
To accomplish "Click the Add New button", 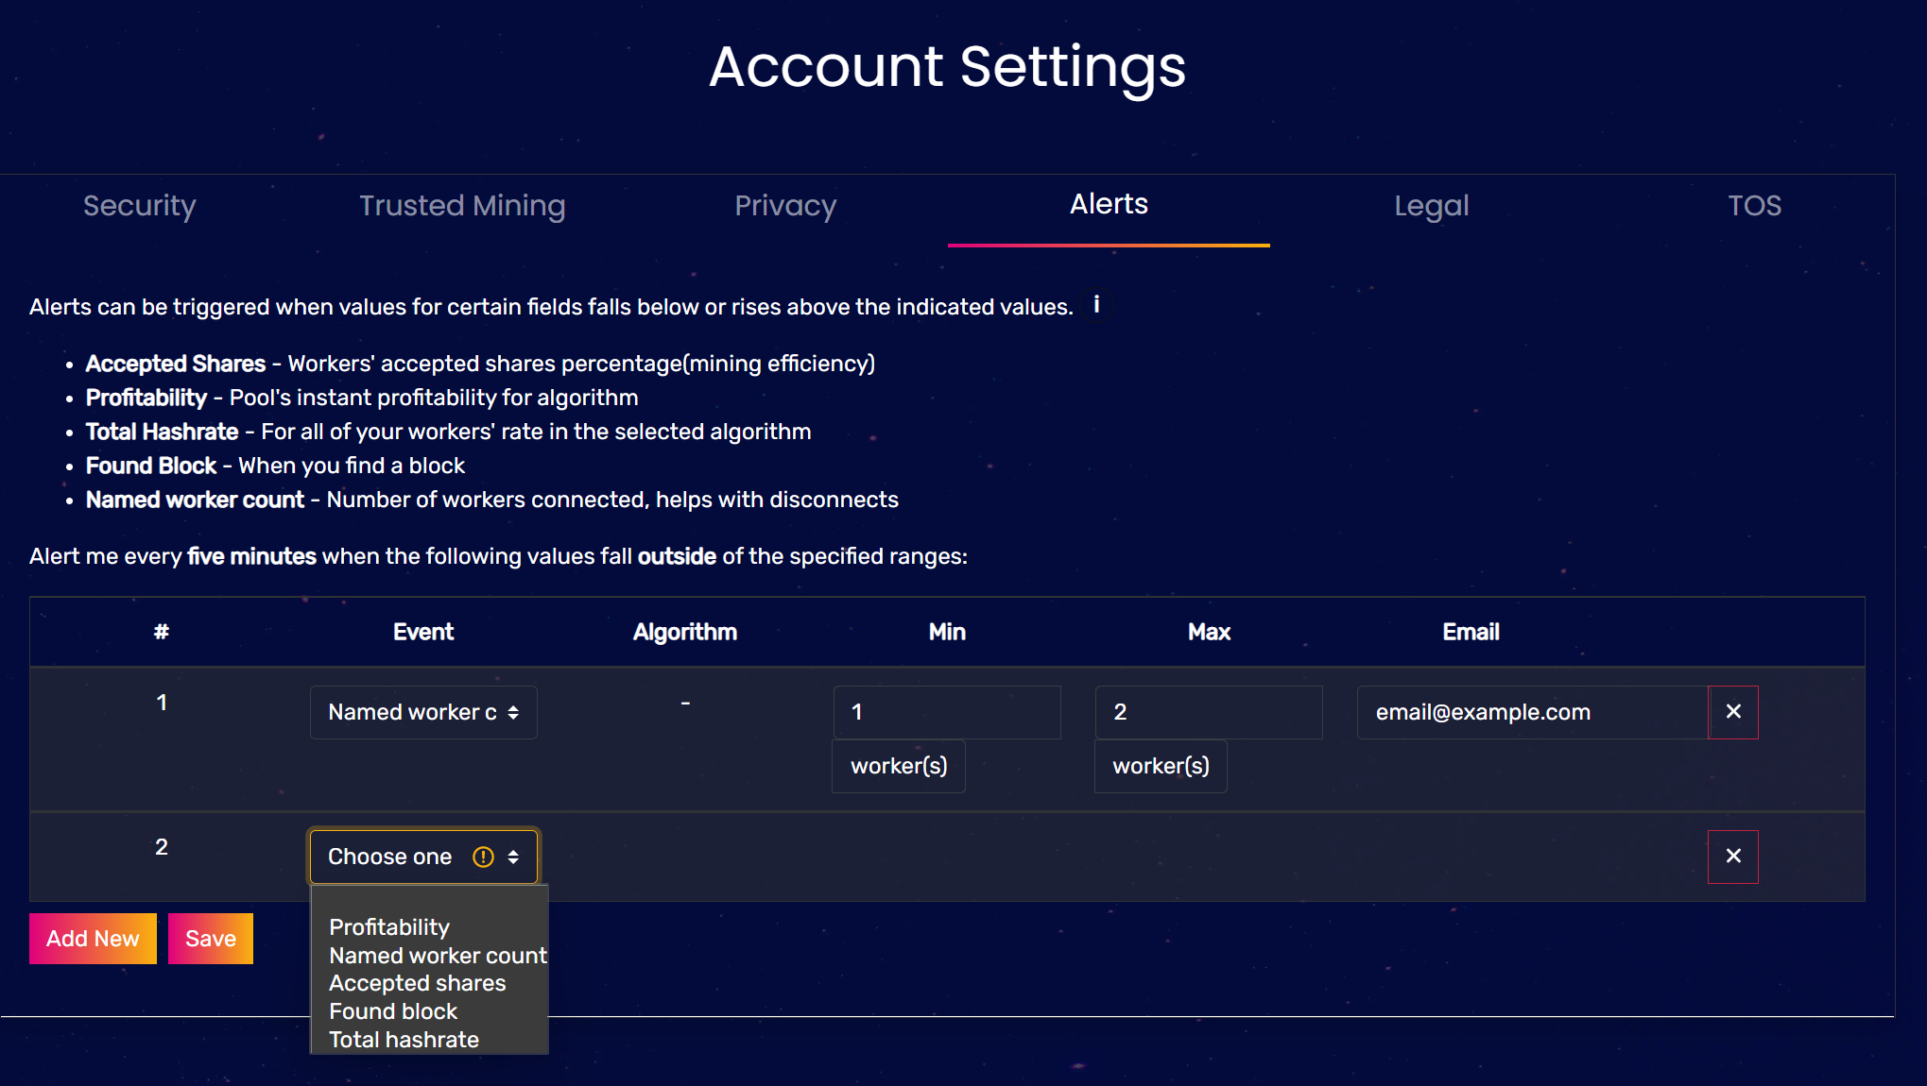I will (x=93, y=939).
